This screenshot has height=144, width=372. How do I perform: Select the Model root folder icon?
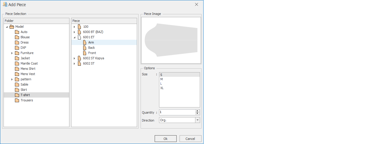(12, 27)
